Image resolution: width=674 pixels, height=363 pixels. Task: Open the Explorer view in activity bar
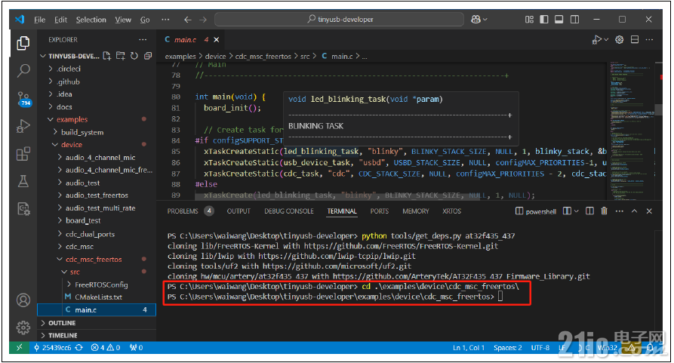tap(23, 43)
